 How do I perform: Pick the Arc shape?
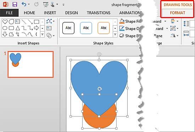(x=24, y=34)
